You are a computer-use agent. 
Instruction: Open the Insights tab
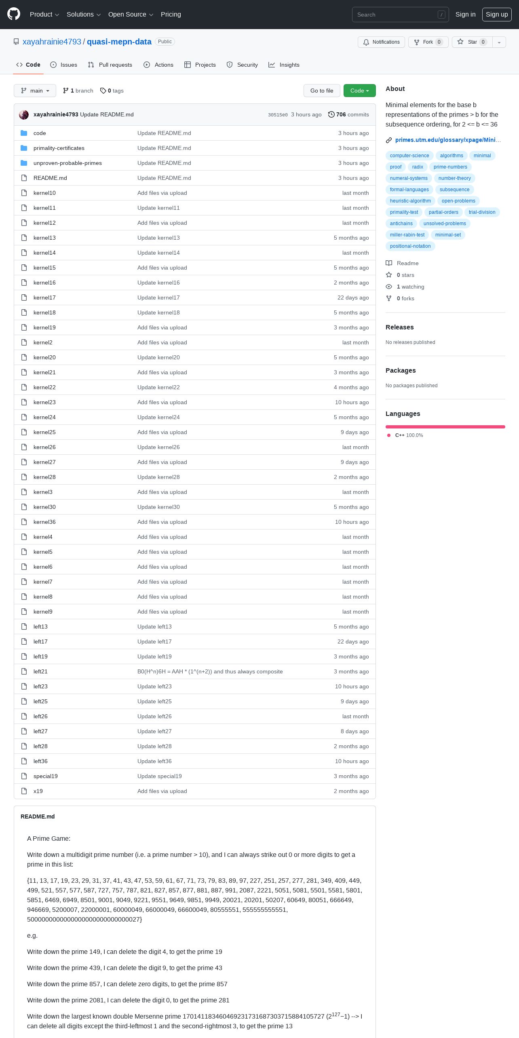pyautogui.click(x=284, y=65)
